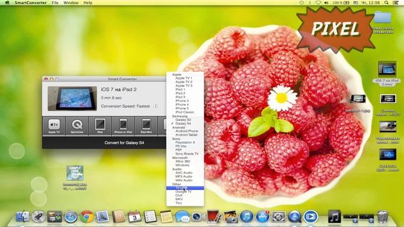Viewport: 404px width, 227px height.
Task: Open the Help menu
Action: [x=88, y=3]
